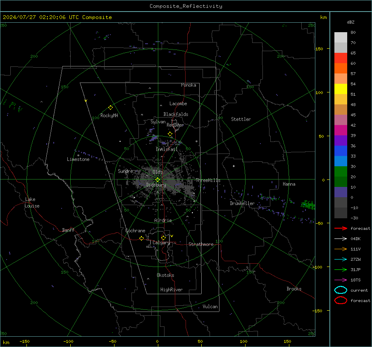Click the Strathmore town label
The width and height of the screenshot is (372, 347).
click(201, 244)
